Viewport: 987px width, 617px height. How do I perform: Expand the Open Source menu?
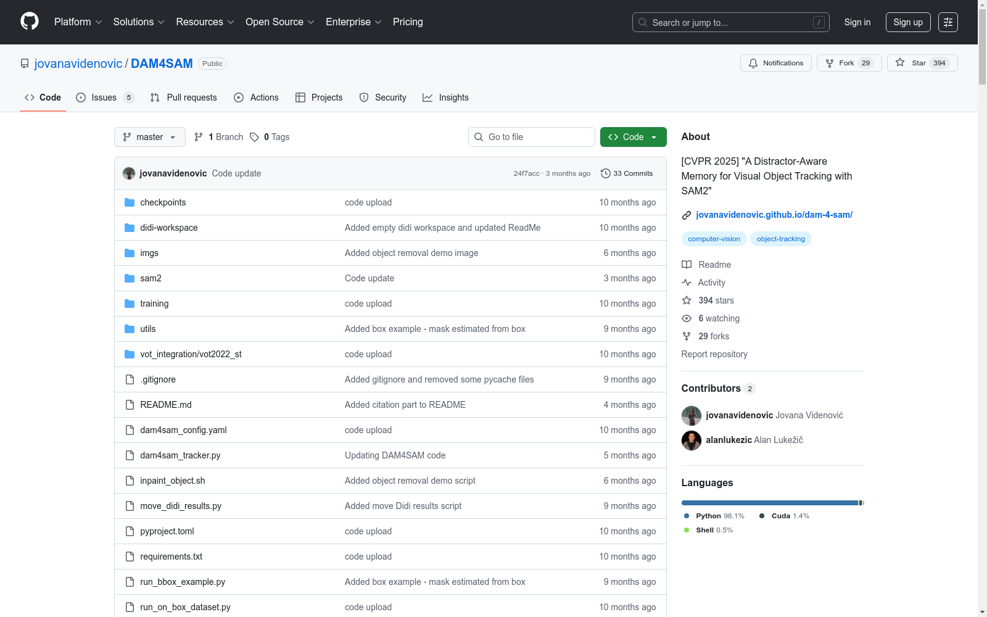pos(280,22)
